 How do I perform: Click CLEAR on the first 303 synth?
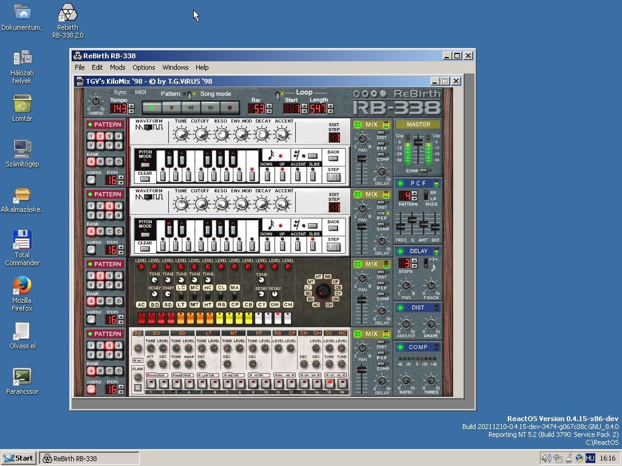click(x=145, y=179)
